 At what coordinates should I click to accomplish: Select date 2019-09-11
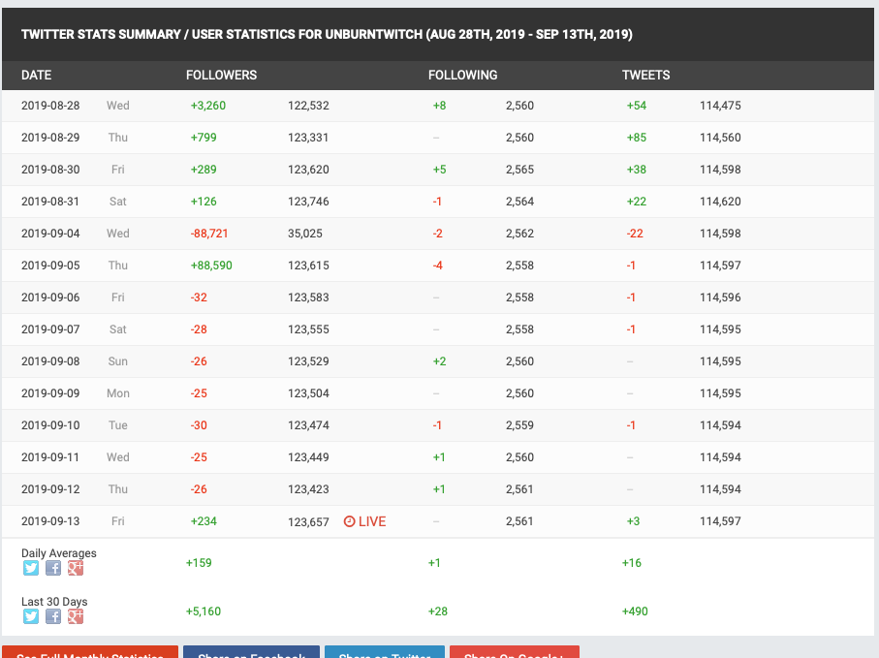click(50, 456)
